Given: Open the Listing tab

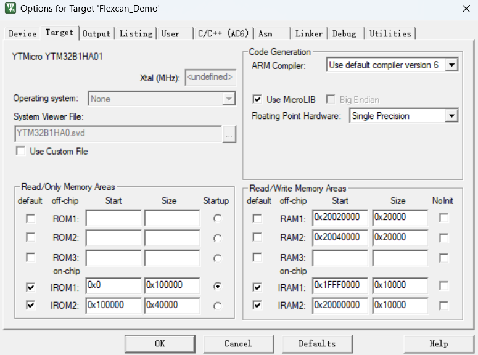Looking at the screenshot, I should tap(136, 33).
